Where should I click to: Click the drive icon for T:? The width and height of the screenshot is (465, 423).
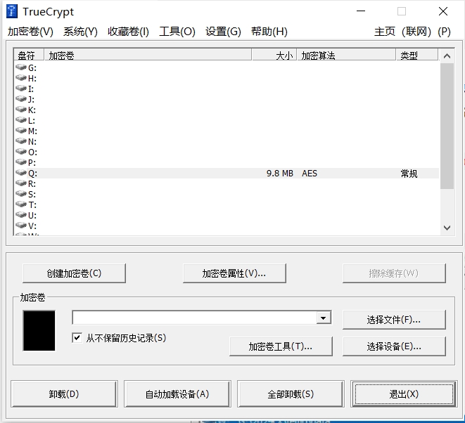tap(21, 204)
